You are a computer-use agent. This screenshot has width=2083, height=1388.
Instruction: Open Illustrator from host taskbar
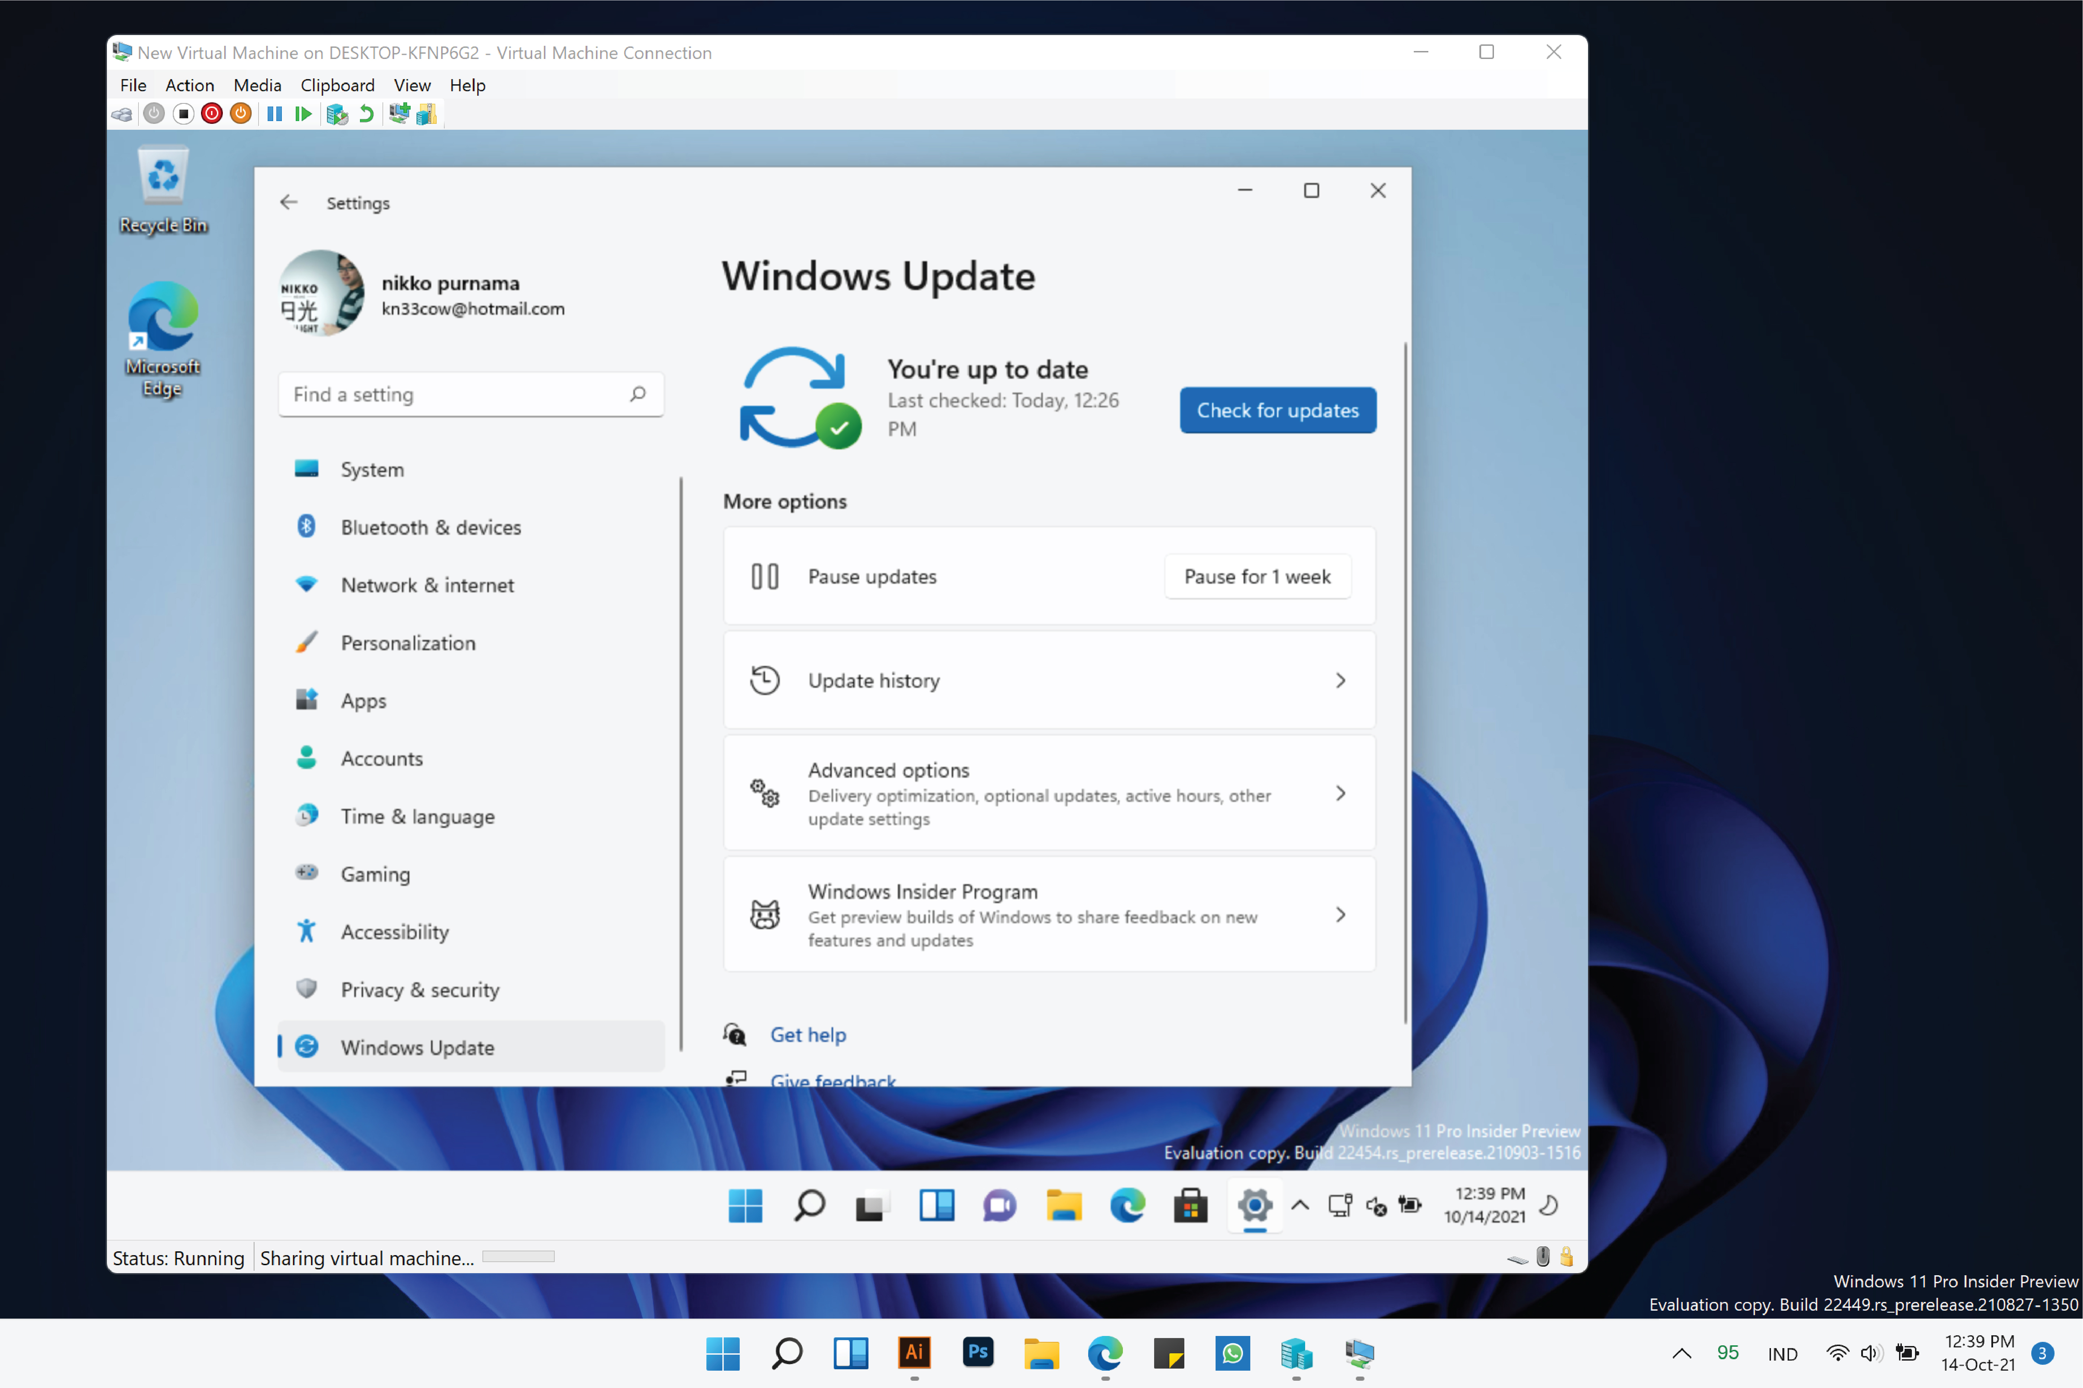pyautogui.click(x=914, y=1353)
